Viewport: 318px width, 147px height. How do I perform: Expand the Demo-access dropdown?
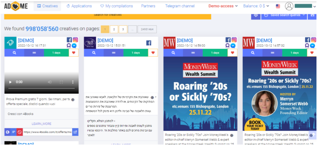[x=223, y=6]
